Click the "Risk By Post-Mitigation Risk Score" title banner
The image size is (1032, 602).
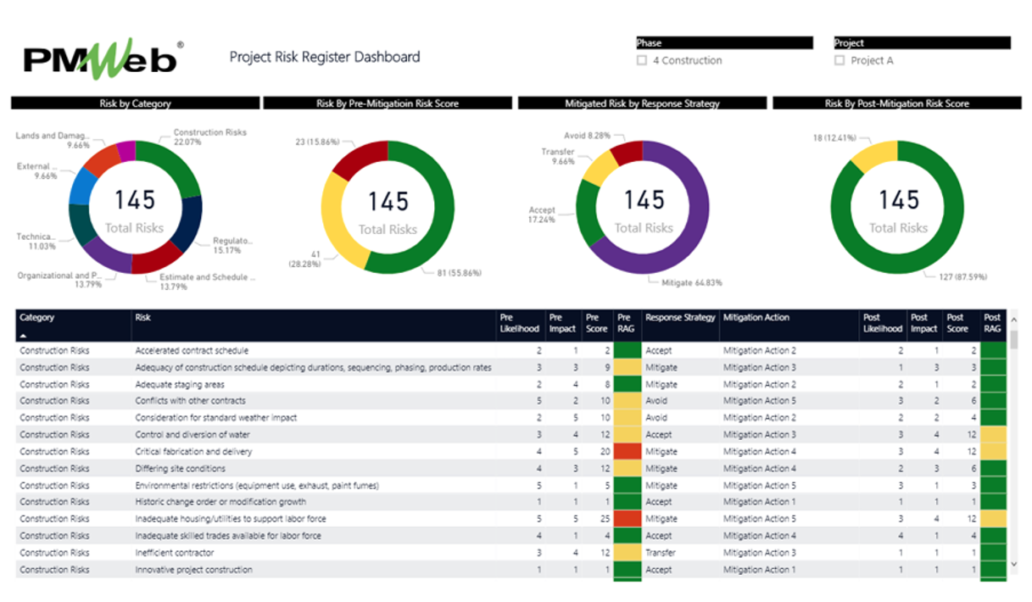point(896,103)
